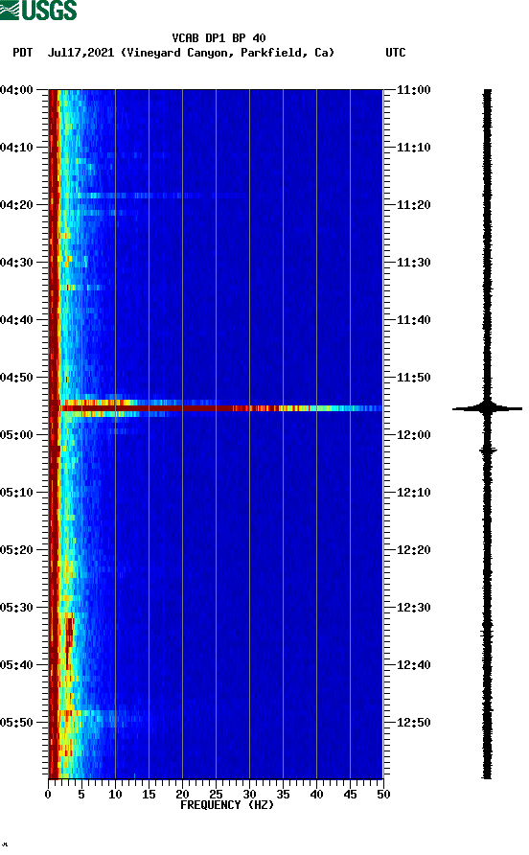Viewport: 529px width, 855px height.
Task: Click the '(Vineyard Canyon, Parkfield, Ca)' location text
Action: (227, 53)
